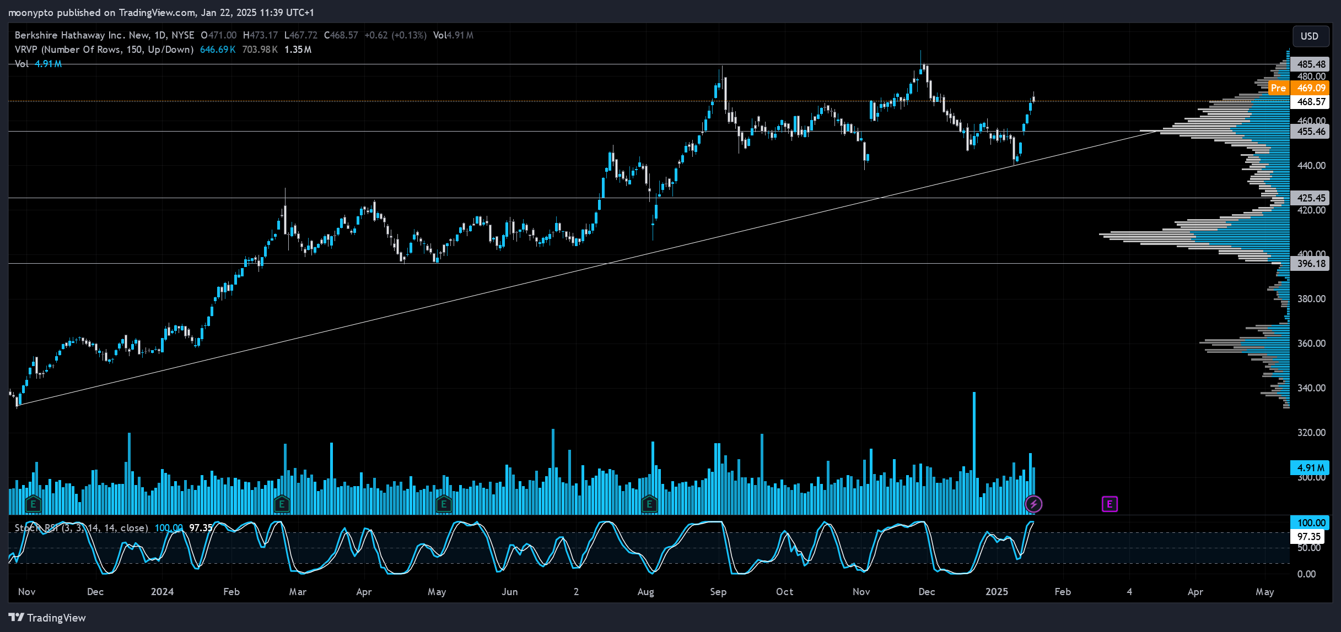Click the +0.62 (+0.13%) change value

click(395, 35)
